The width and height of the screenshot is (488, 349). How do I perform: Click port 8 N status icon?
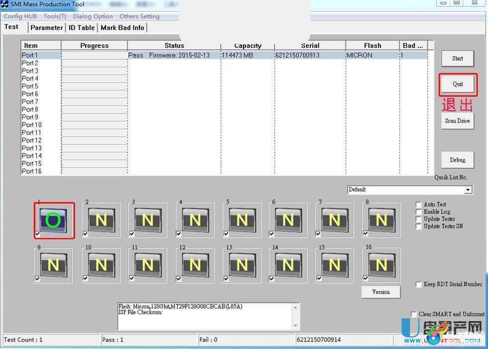[382, 221]
